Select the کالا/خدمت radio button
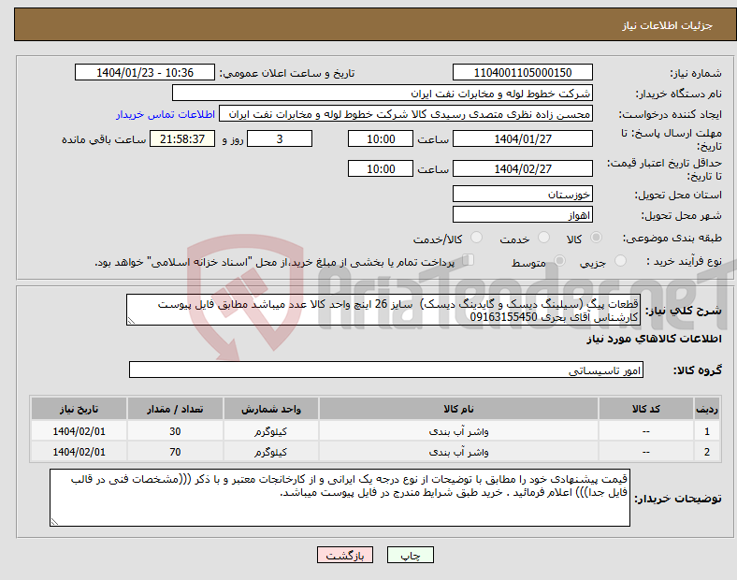The image size is (737, 580). pos(477,238)
